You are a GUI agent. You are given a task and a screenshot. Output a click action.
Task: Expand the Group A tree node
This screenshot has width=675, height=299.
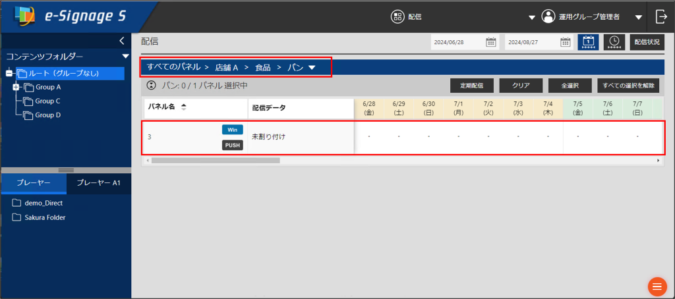pos(16,88)
